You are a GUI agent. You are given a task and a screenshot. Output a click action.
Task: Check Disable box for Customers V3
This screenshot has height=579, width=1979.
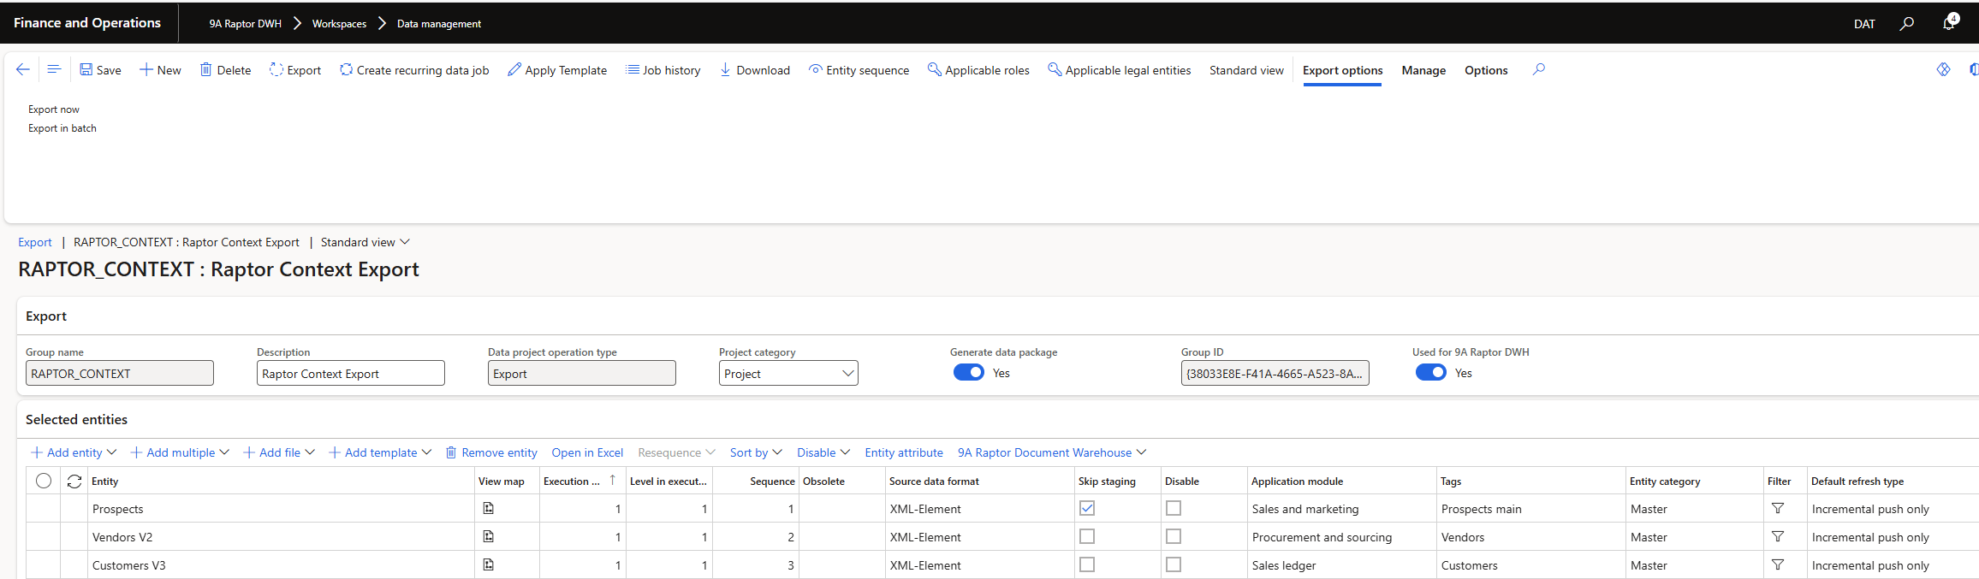[x=1174, y=564]
